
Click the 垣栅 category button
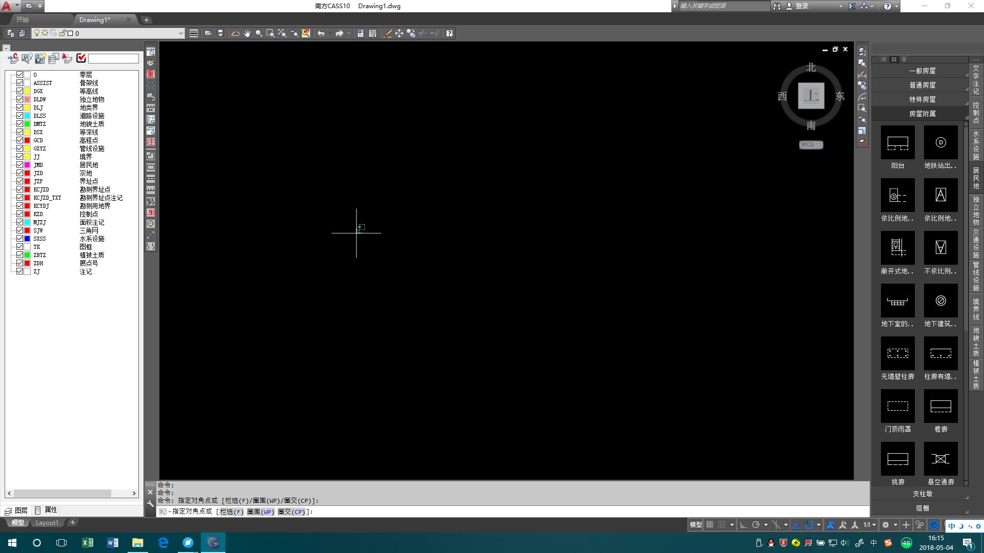[x=922, y=508]
